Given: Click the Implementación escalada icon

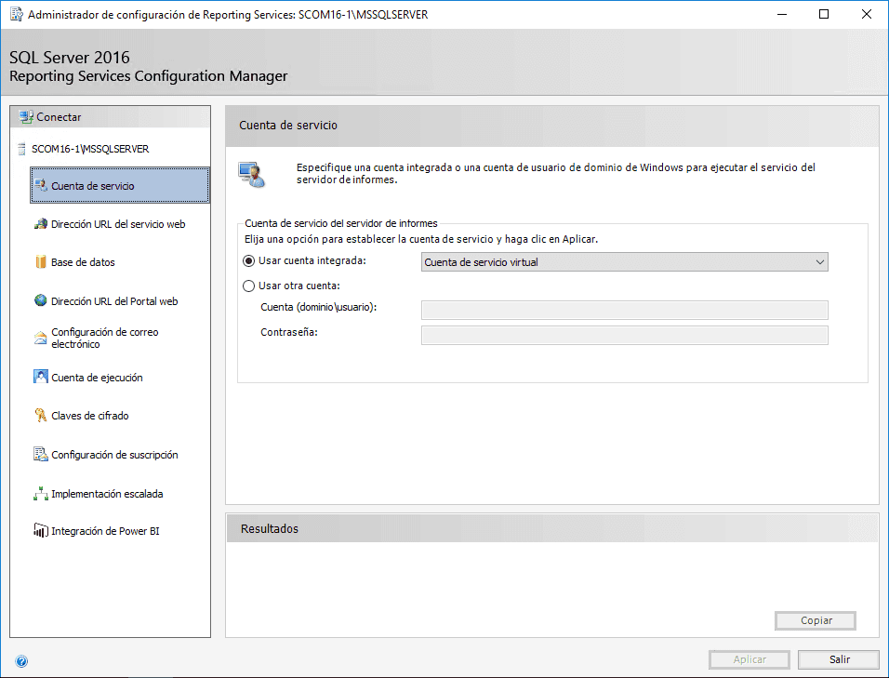Looking at the screenshot, I should [x=41, y=494].
